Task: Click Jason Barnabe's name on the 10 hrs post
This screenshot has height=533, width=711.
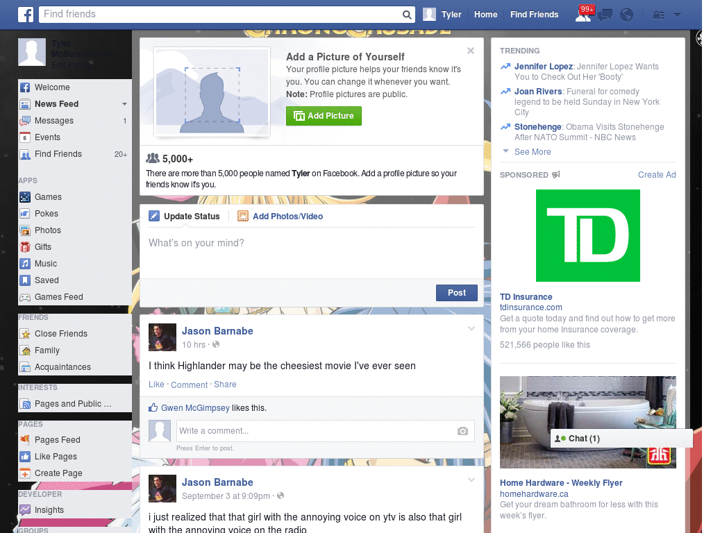Action: point(217,331)
